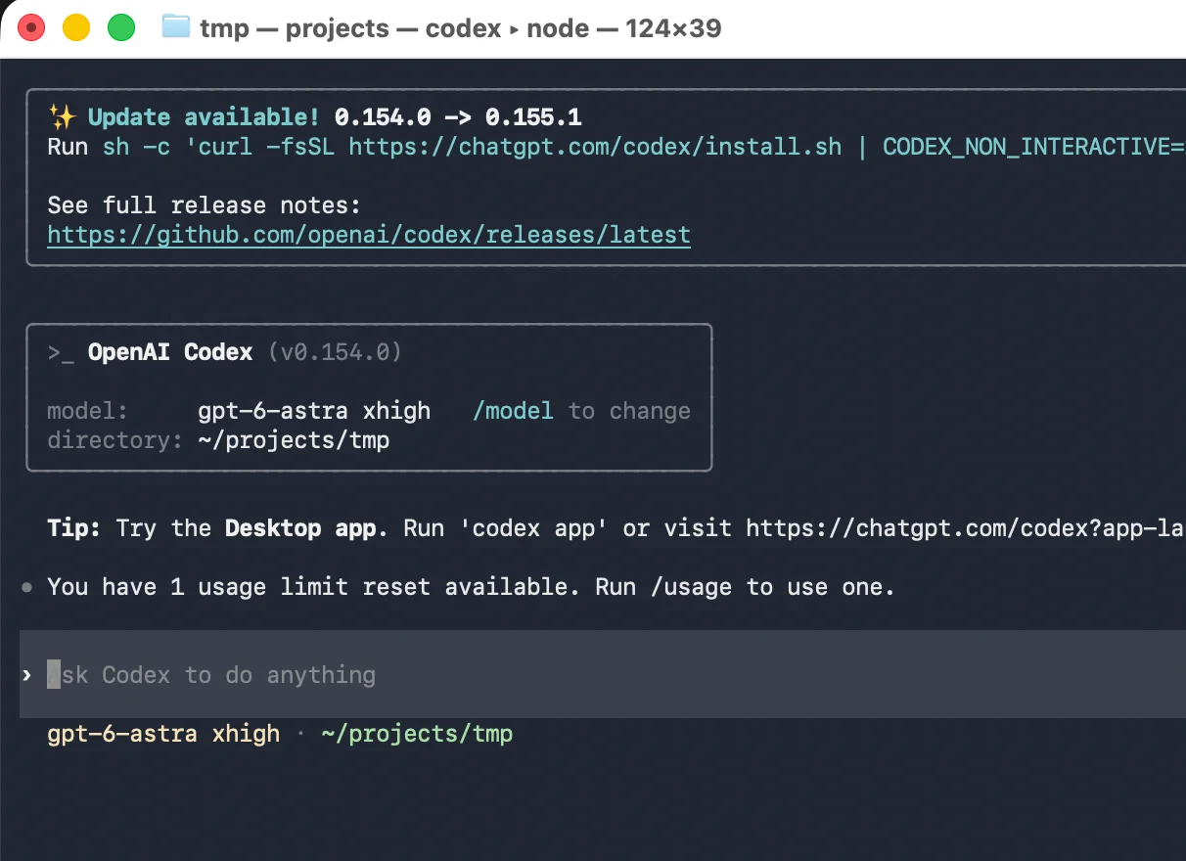Click 'Tip:' label

(x=74, y=528)
